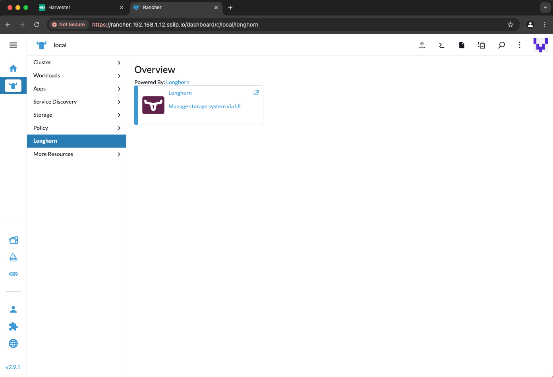Switch to the Harvester browser tab
Screen dimensions: 553x377
point(81,8)
